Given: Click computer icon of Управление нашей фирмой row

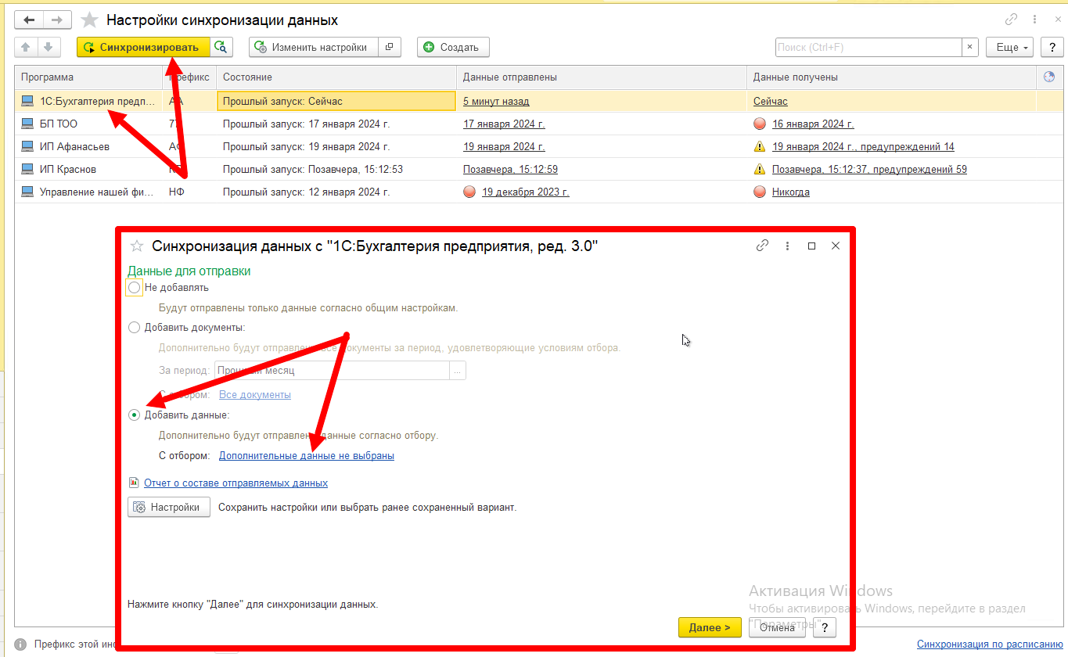Looking at the screenshot, I should (27, 192).
